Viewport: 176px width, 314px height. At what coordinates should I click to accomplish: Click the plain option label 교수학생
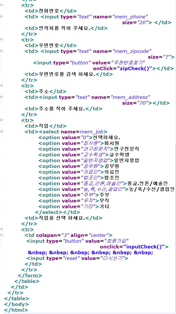coord(119,155)
